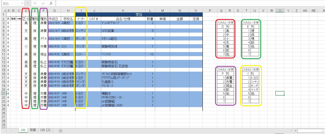Click the 2022/4/5 date cell

tap(55, 23)
